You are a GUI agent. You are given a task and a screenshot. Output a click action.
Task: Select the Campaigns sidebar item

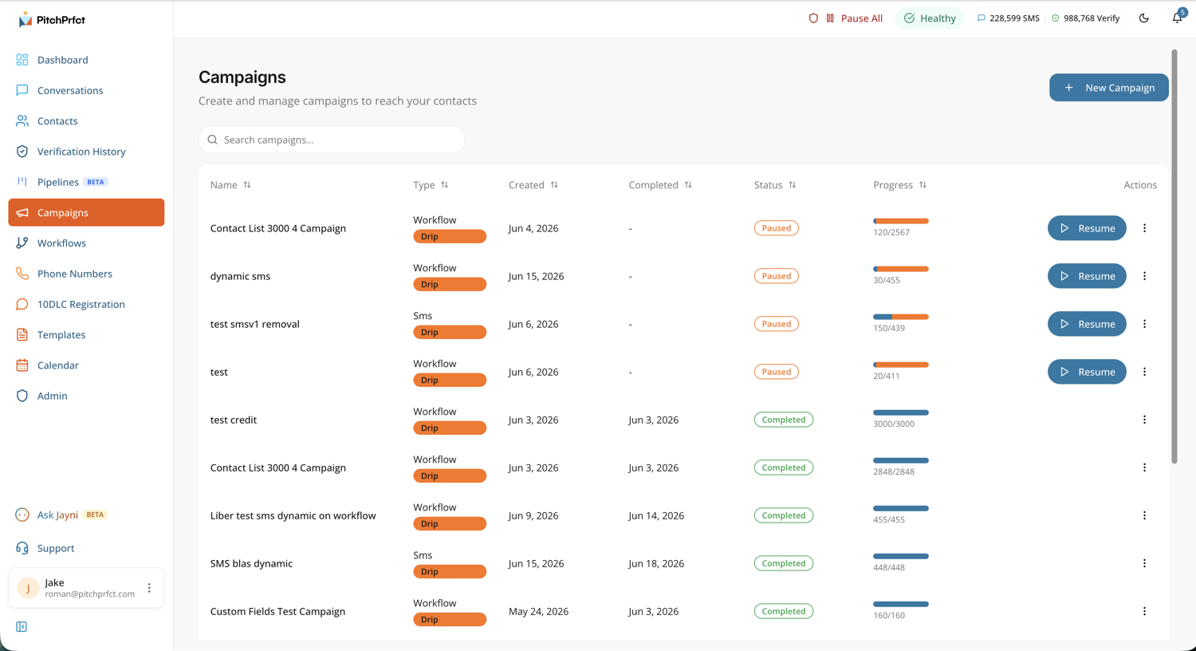pyautogui.click(x=86, y=212)
